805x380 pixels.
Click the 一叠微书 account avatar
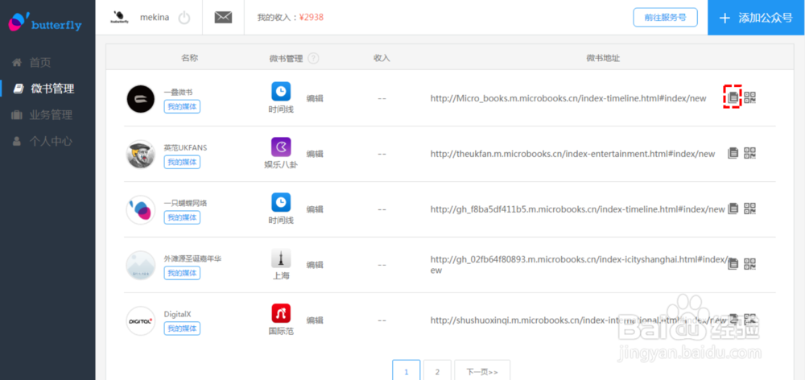pos(140,98)
